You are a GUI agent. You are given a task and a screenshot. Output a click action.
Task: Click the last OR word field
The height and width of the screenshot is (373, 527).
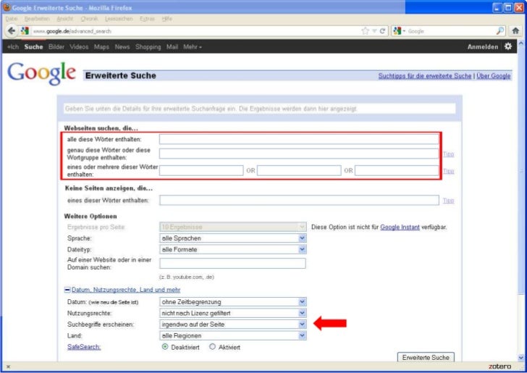[397, 170]
